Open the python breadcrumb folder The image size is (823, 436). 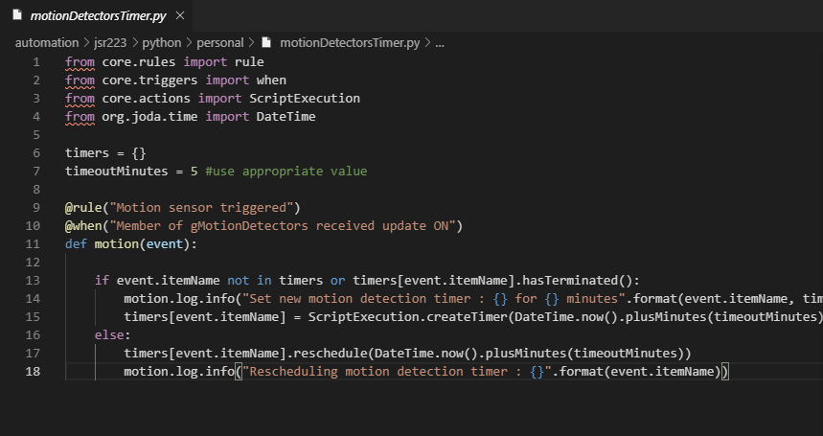coord(161,43)
